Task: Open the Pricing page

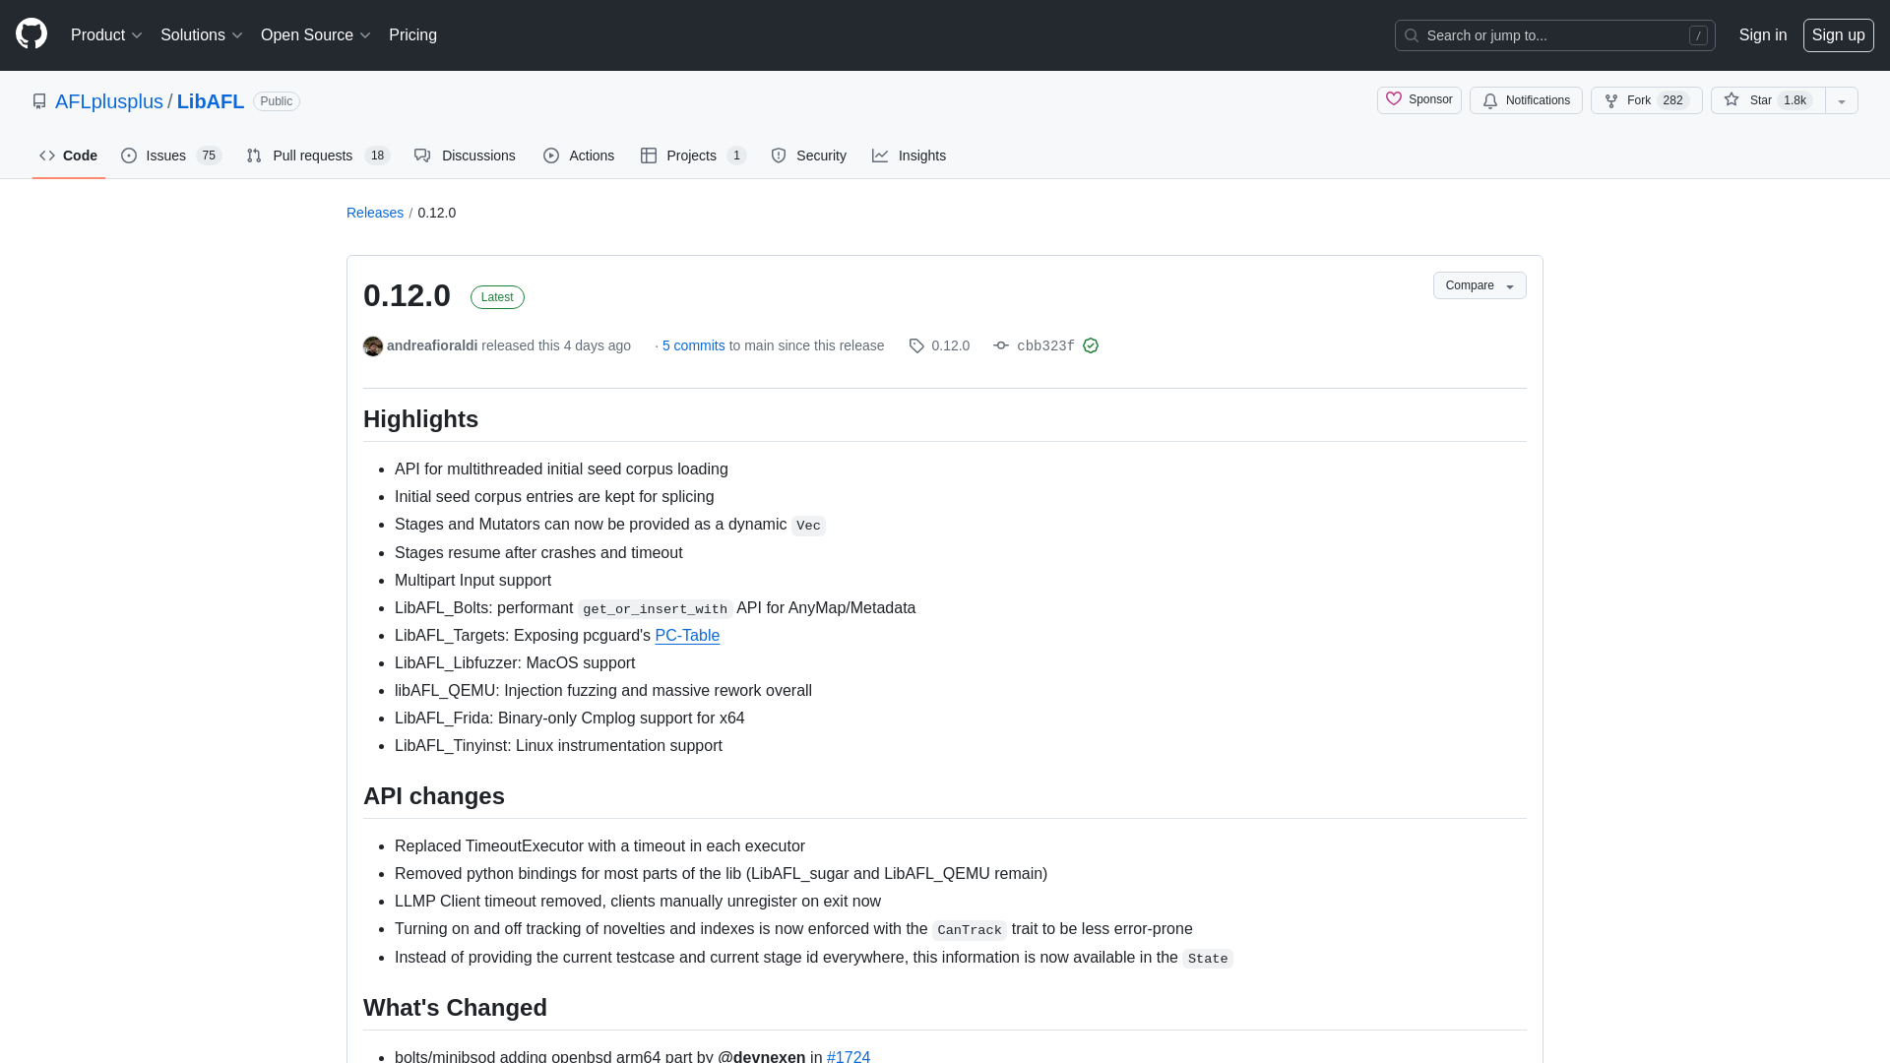Action: (x=412, y=35)
